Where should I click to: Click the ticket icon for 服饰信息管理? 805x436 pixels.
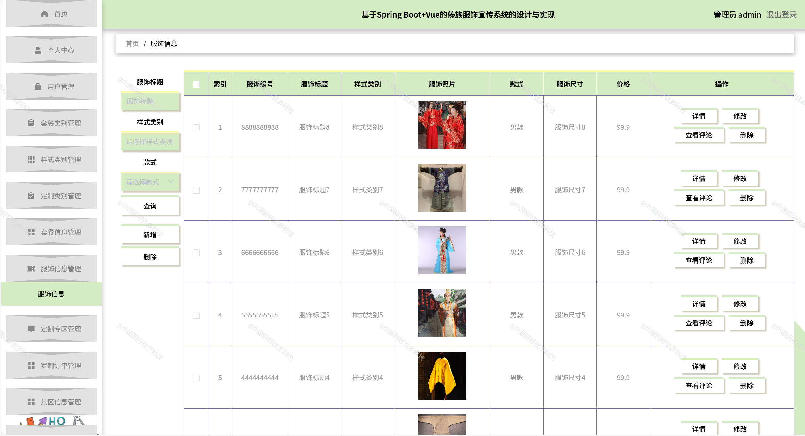31,269
